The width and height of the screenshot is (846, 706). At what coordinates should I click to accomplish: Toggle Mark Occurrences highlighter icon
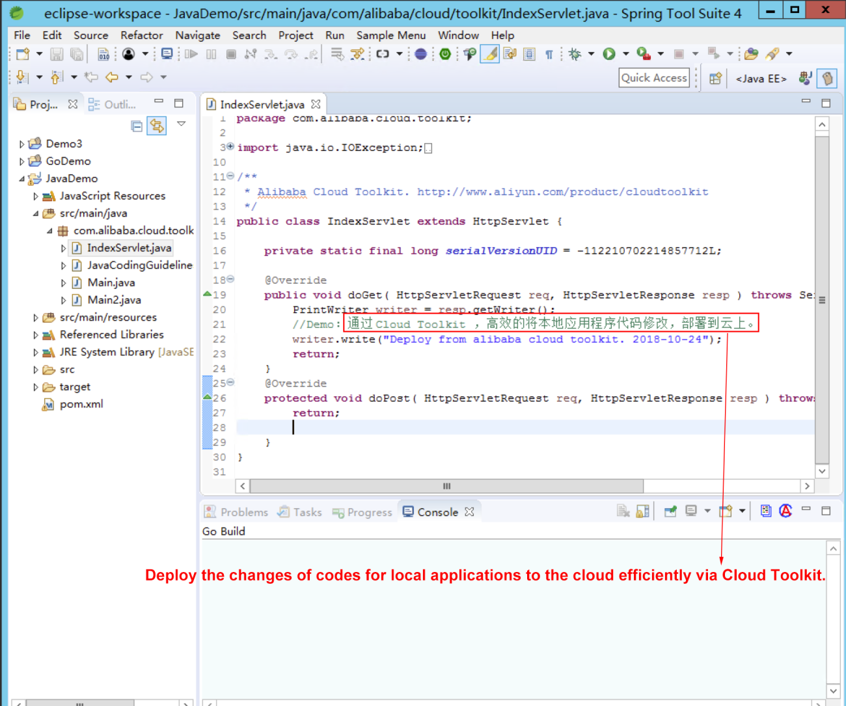click(490, 54)
